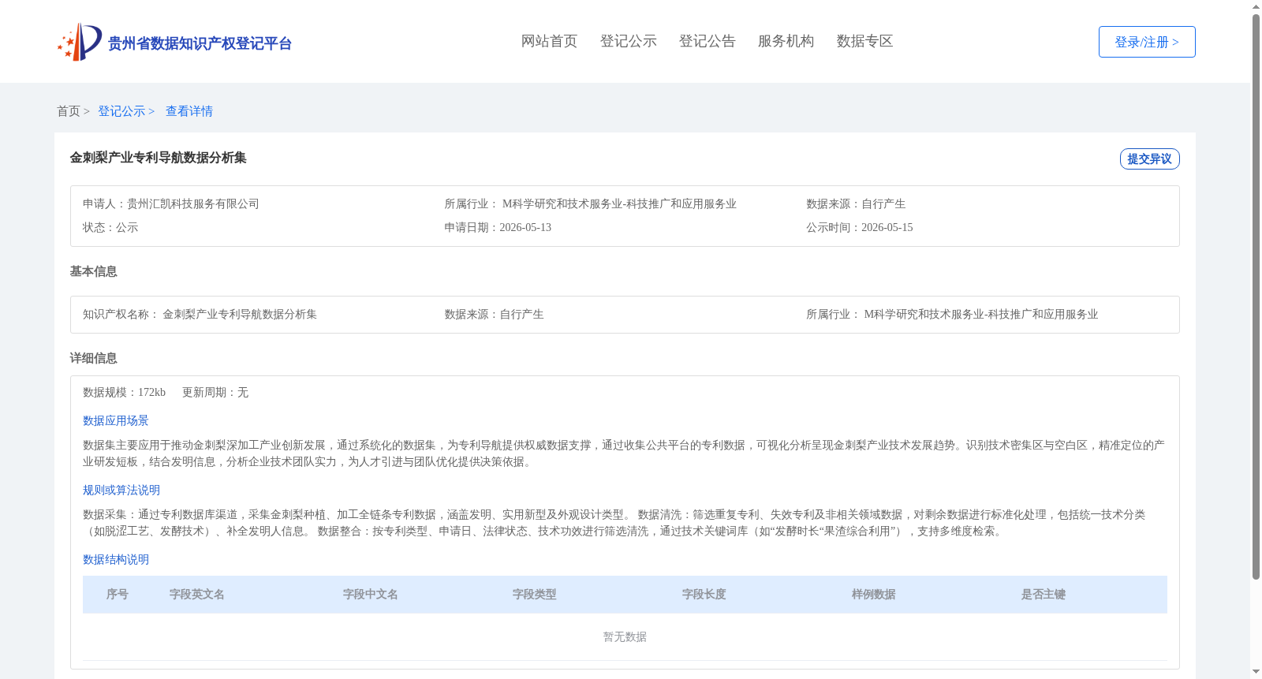The image size is (1262, 679).
Task: Click page title 金刺梨产业专利导航数据分析集
Action: click(158, 158)
